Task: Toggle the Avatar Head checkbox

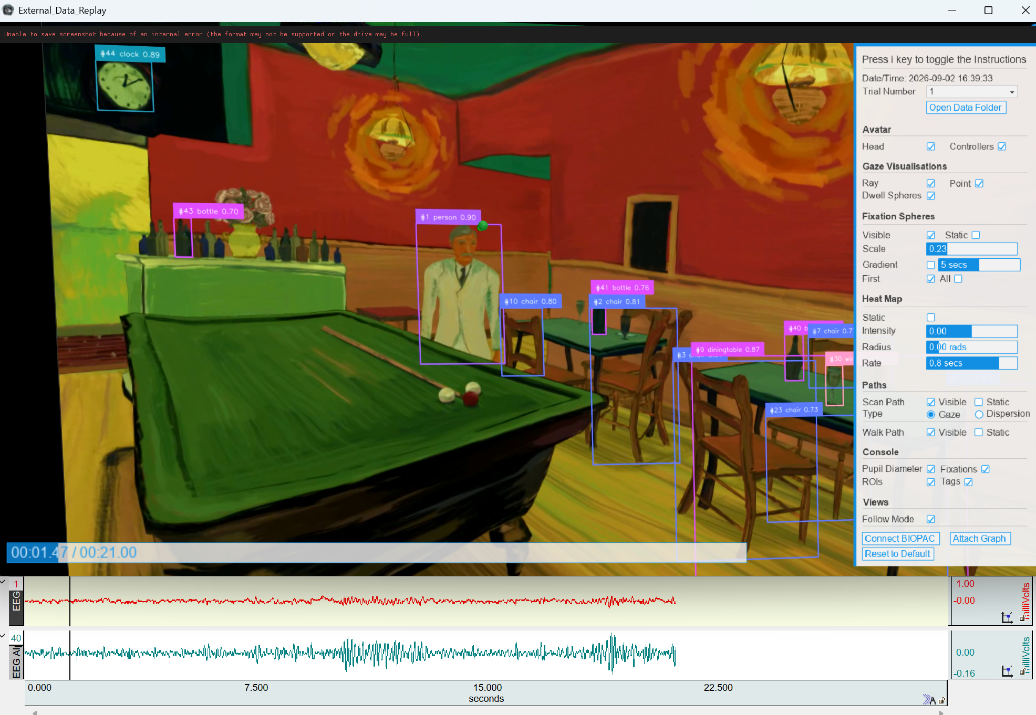Action: (931, 146)
